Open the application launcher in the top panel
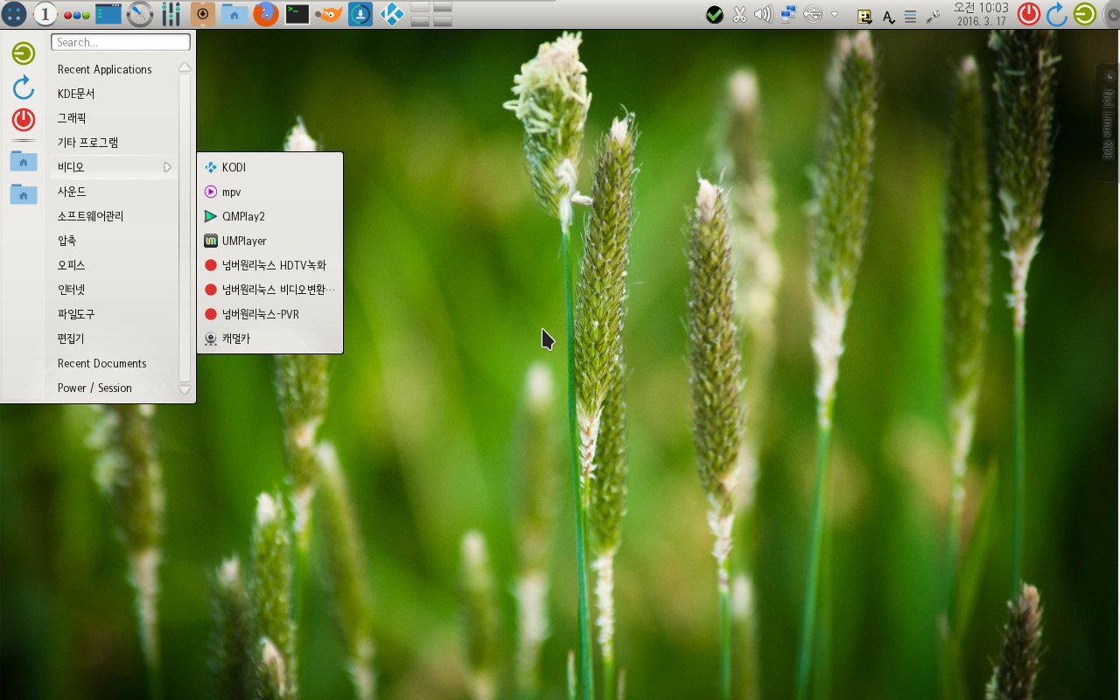This screenshot has width=1120, height=700. point(15,13)
